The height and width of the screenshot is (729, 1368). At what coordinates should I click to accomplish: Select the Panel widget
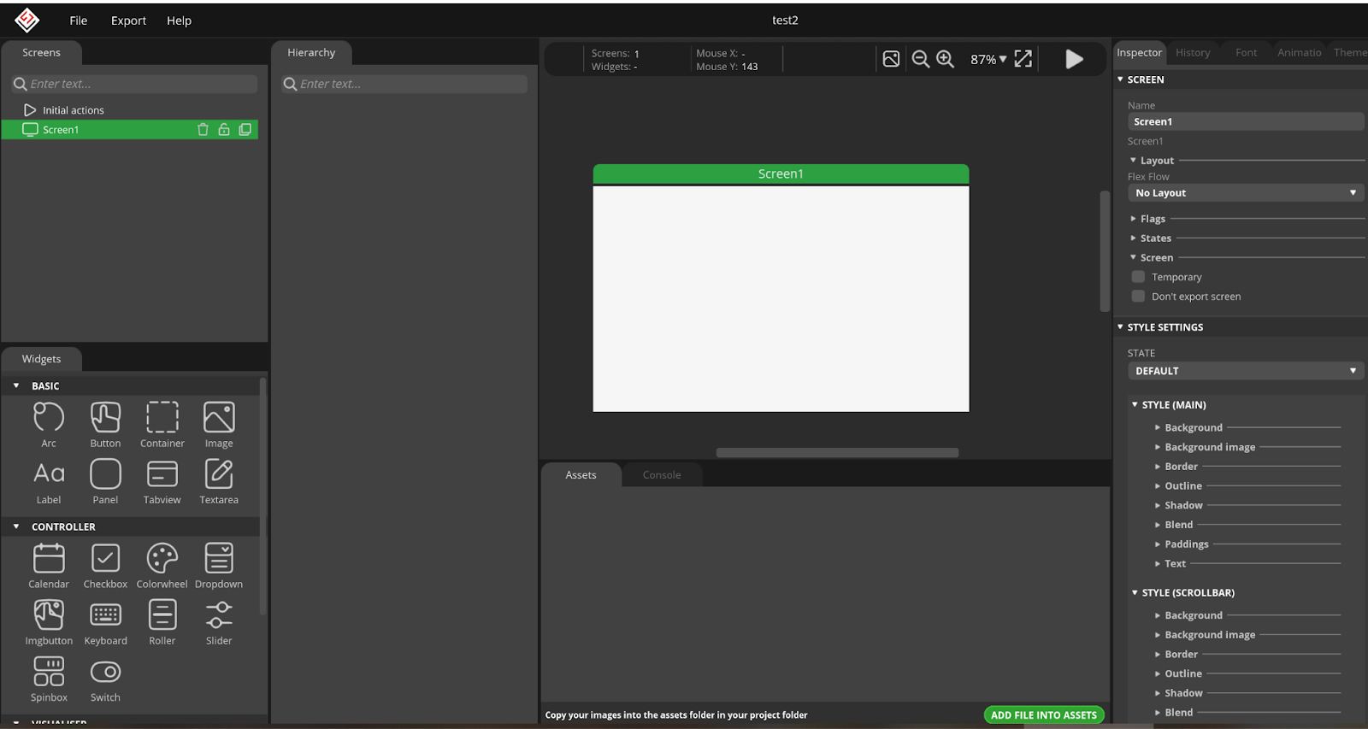[105, 481]
